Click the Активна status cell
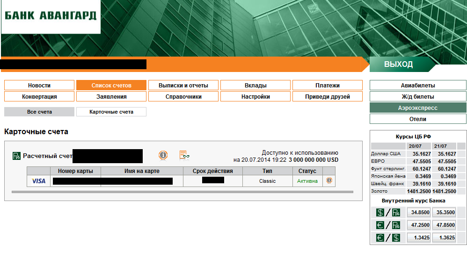The image size is (467, 259). (307, 181)
